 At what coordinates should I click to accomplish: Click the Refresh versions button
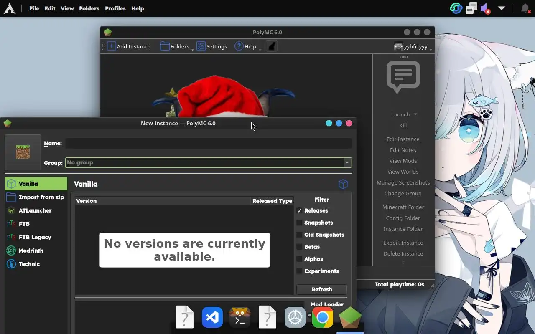[x=322, y=289]
